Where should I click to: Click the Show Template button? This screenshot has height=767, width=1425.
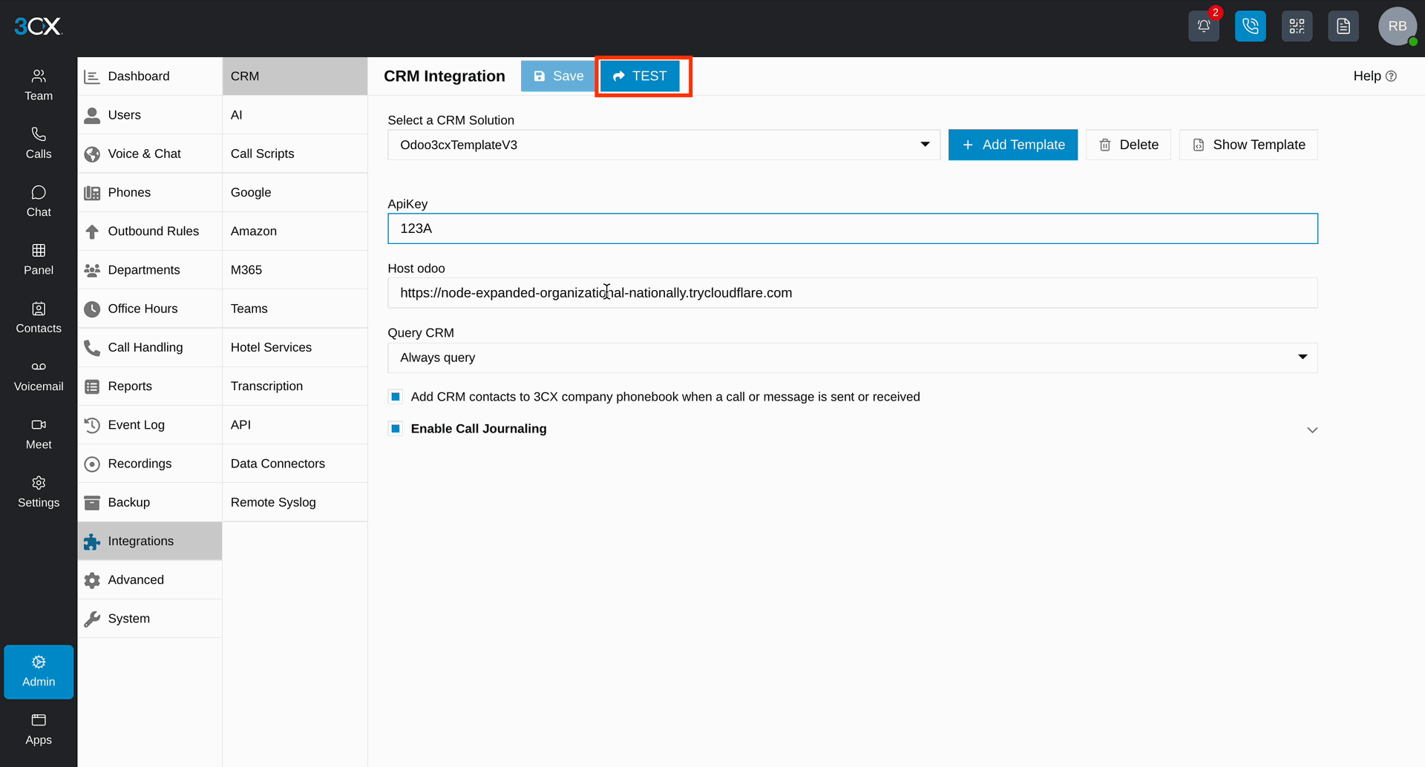click(x=1248, y=145)
